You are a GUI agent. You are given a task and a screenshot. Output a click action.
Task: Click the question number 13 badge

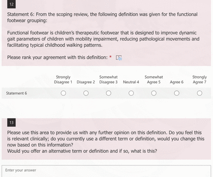12,123
